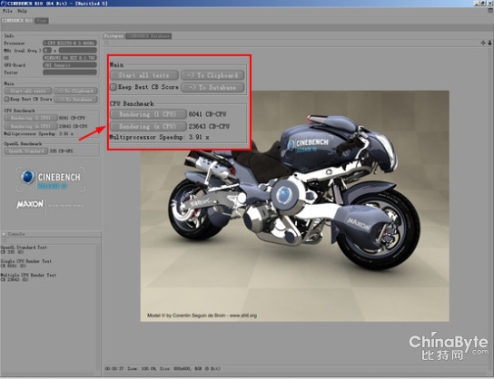Click the empty Tester field
Image resolution: width=494 pixels, height=379 pixels.
click(x=70, y=73)
